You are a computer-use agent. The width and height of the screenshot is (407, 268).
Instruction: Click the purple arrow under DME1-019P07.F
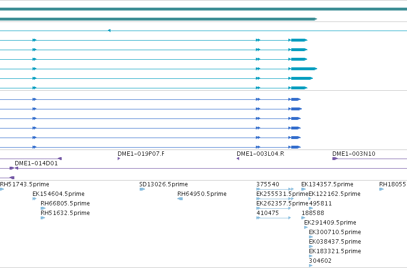pos(119,159)
